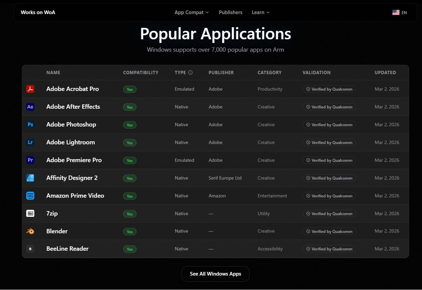Open Adobe Premiere Pro app name
Screen dimensions: 422x290
74,160
